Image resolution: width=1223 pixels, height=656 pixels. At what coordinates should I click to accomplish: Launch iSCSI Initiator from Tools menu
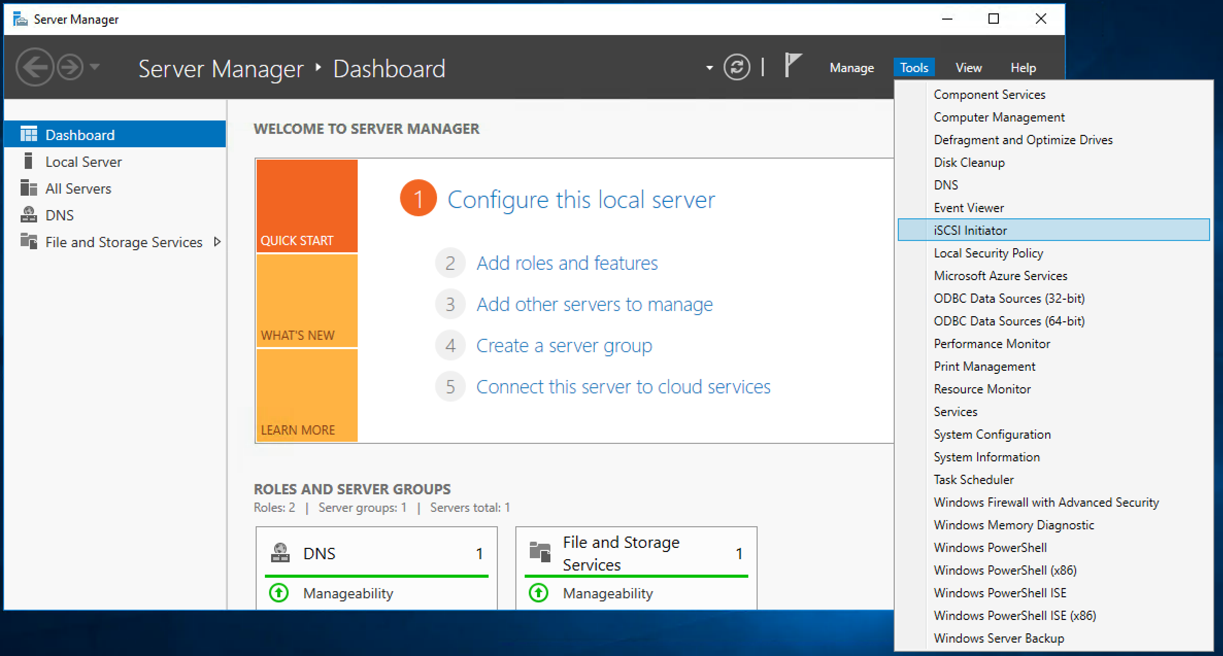(x=1053, y=230)
